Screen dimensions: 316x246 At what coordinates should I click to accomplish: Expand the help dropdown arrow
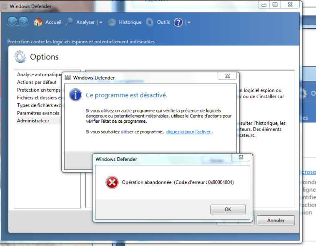189,22
